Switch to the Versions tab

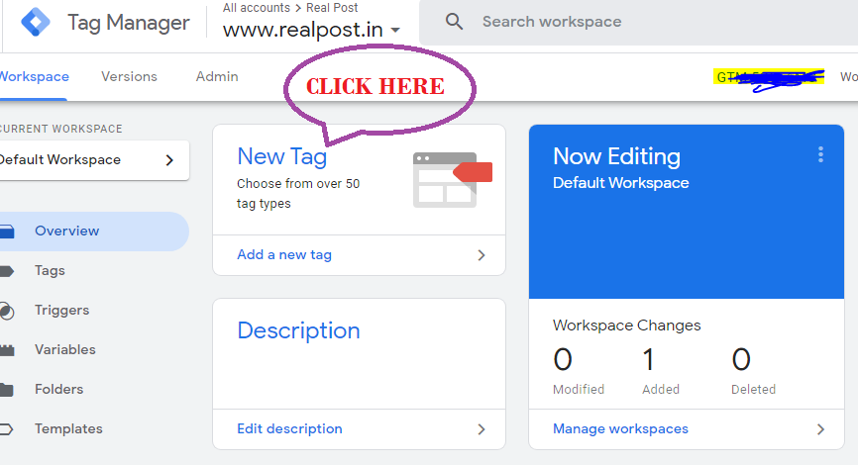coord(129,76)
